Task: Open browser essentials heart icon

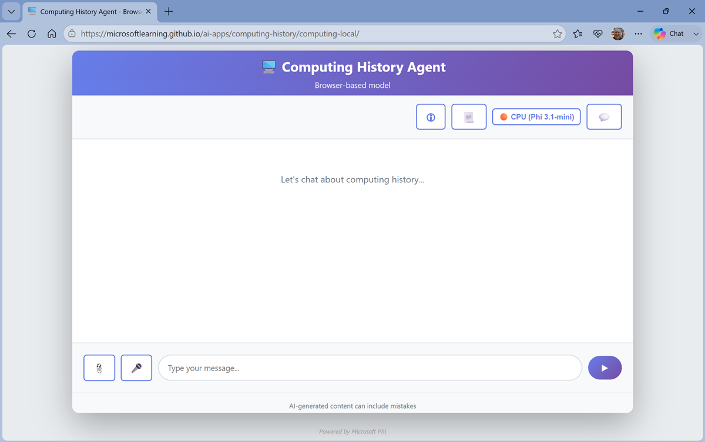Action: point(598,34)
